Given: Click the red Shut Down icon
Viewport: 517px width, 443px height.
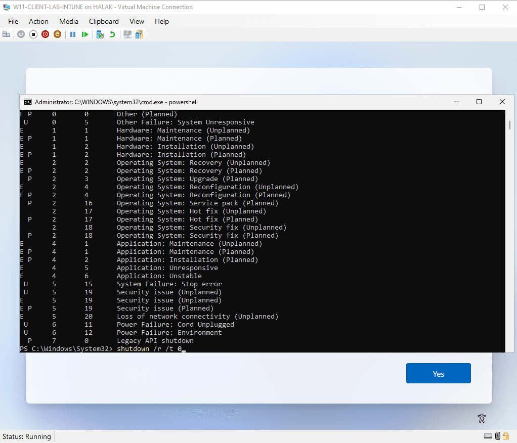Looking at the screenshot, I should [46, 34].
